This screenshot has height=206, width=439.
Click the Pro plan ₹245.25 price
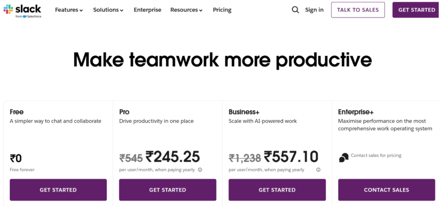(173, 156)
